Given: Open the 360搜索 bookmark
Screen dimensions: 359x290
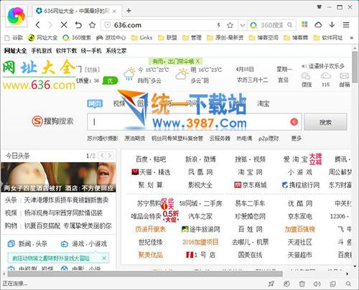Looking at the screenshot, I should coord(77,37).
